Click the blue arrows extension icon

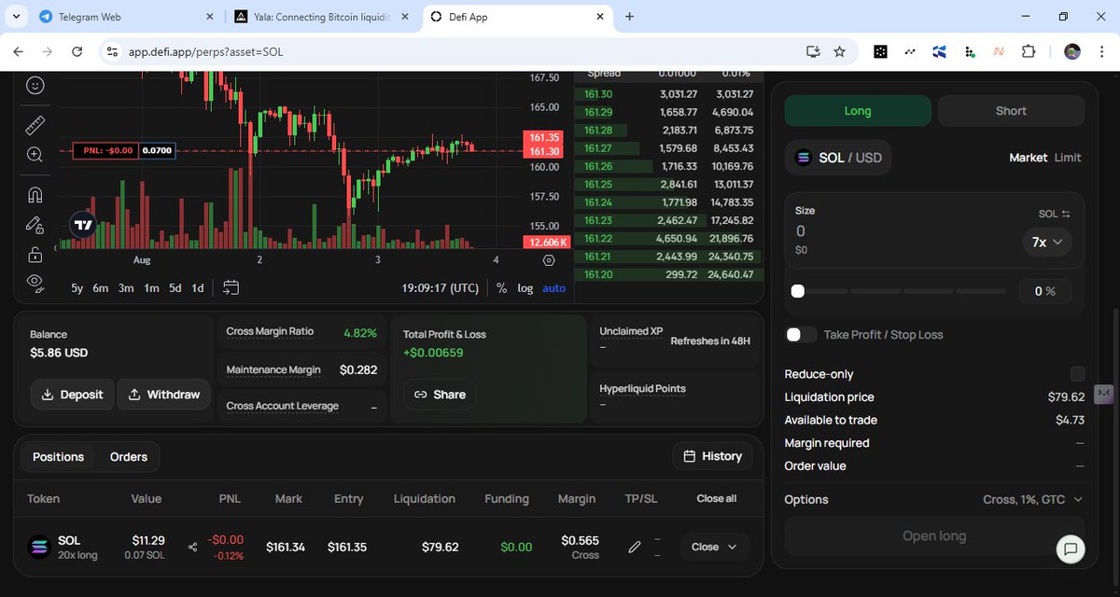pos(939,51)
